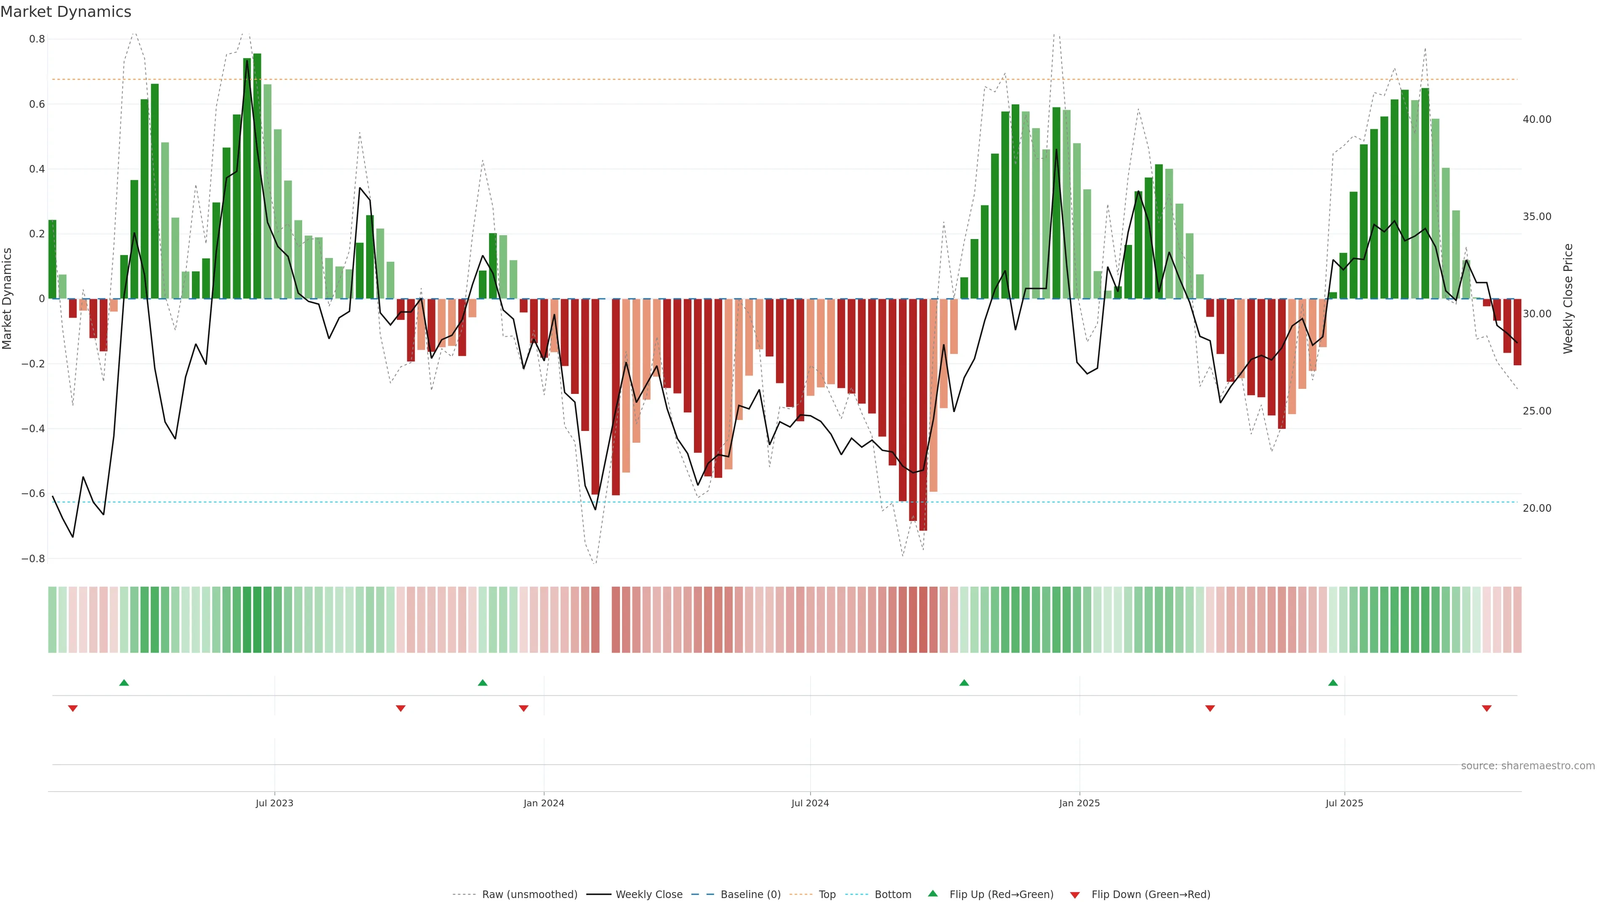Click the leftmost red flip-down triangle marker

[x=73, y=708]
